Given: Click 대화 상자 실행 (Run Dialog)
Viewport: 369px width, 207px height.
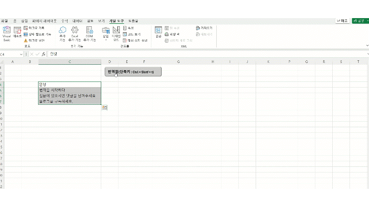Looking at the screenshot, I should 135,41.
